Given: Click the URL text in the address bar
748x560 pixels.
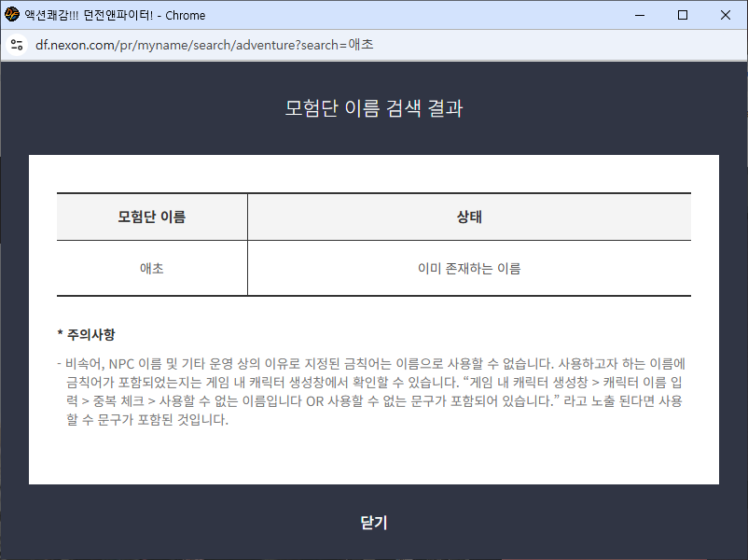Looking at the screenshot, I should [204, 45].
